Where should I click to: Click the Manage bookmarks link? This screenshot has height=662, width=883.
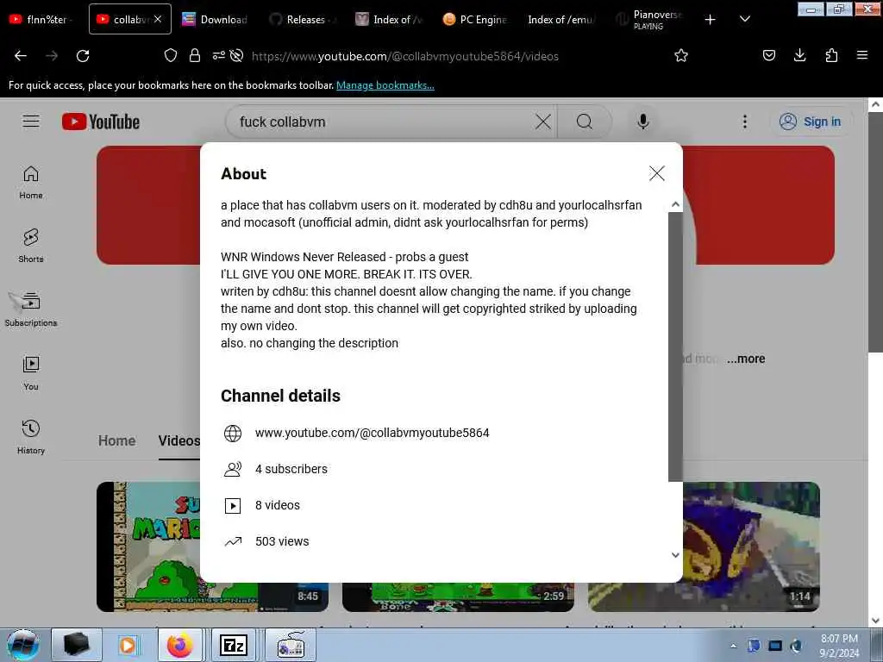tap(385, 85)
